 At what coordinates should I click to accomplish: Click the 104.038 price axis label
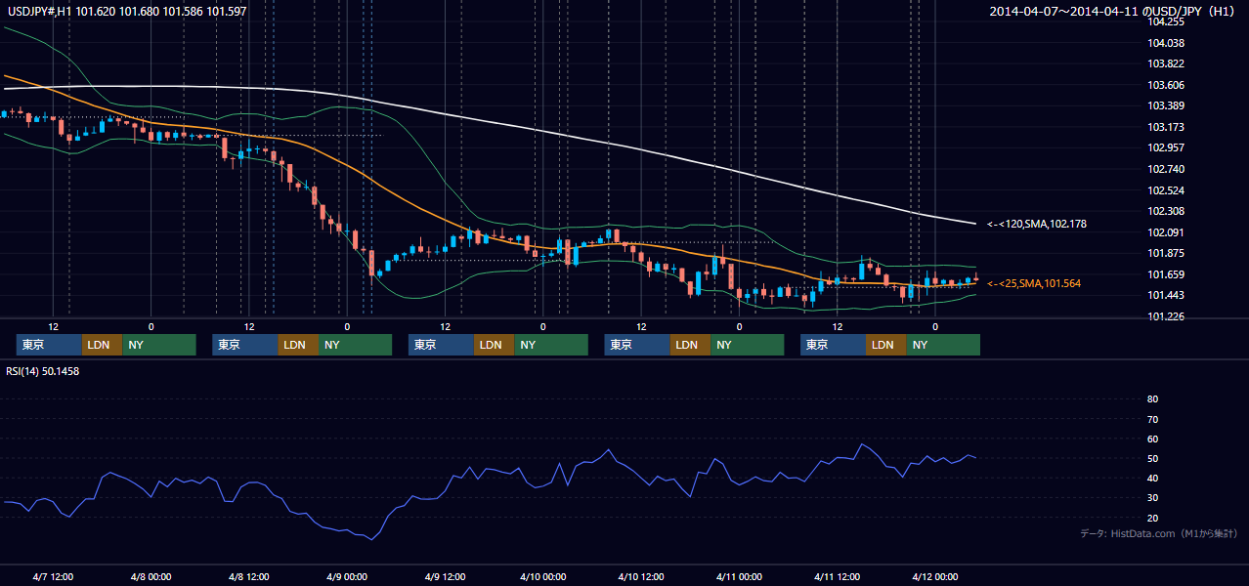coord(1166,43)
